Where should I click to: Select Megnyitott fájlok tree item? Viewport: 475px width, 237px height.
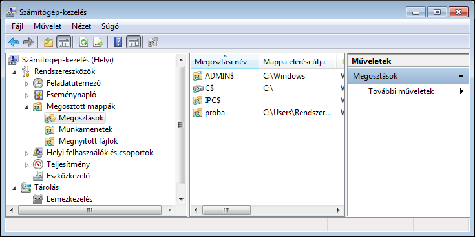[x=88, y=141]
